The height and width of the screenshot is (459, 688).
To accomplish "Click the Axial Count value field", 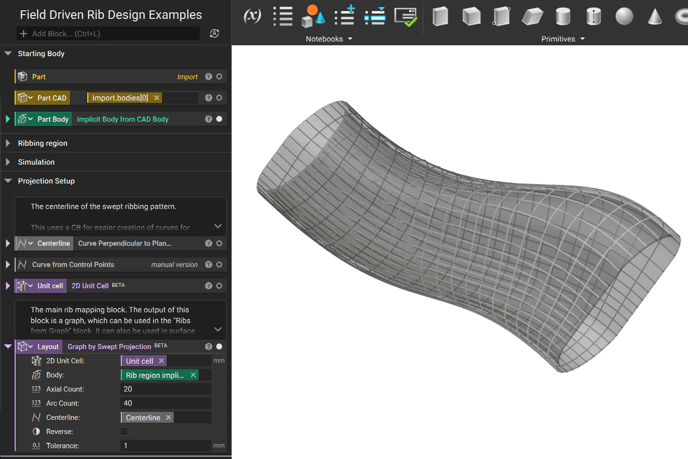I will pyautogui.click(x=165, y=389).
